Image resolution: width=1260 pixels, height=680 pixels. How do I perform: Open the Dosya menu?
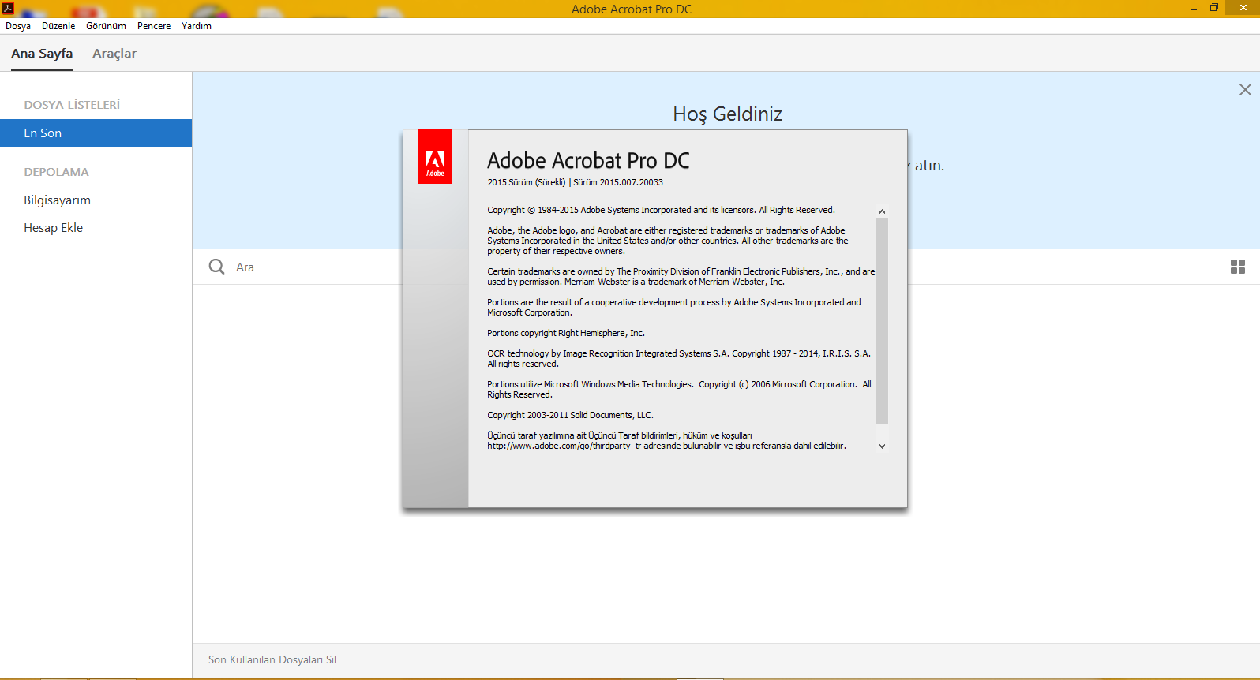tap(18, 26)
